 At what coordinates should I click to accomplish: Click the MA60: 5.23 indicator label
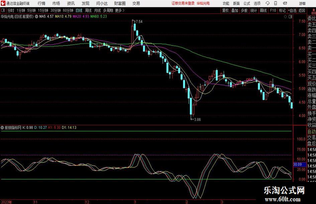click(x=99, y=16)
